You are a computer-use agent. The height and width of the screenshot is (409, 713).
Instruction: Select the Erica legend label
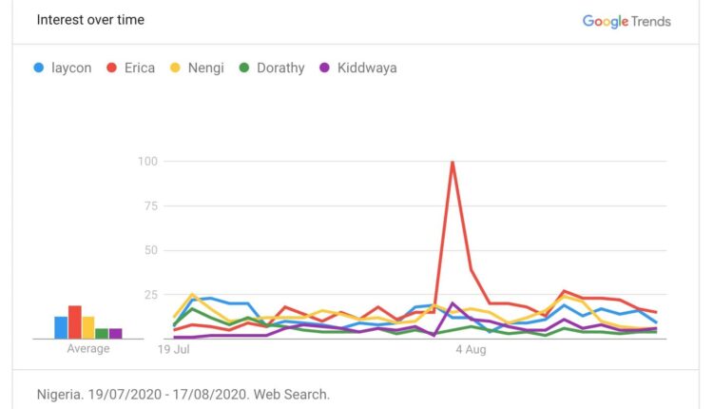[140, 68]
